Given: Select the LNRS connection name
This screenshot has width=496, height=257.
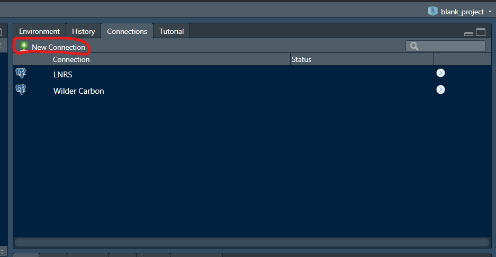Looking at the screenshot, I should (62, 75).
